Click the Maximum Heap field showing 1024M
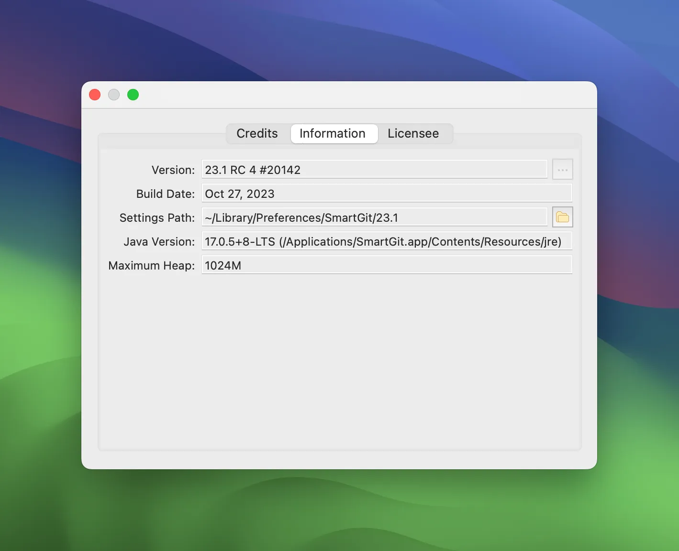 pos(387,265)
